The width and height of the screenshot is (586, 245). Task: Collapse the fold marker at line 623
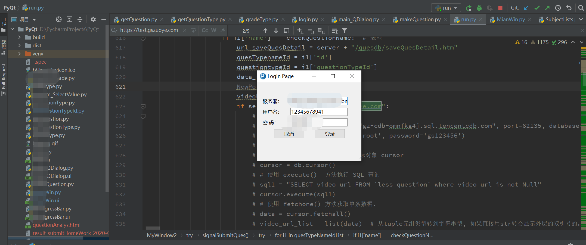(143, 106)
